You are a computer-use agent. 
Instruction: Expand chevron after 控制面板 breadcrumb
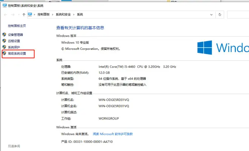point(52,15)
